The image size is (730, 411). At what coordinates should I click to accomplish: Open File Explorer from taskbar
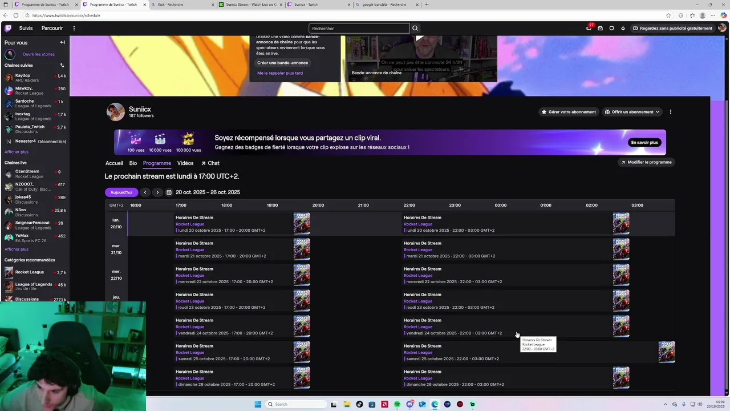(346, 404)
